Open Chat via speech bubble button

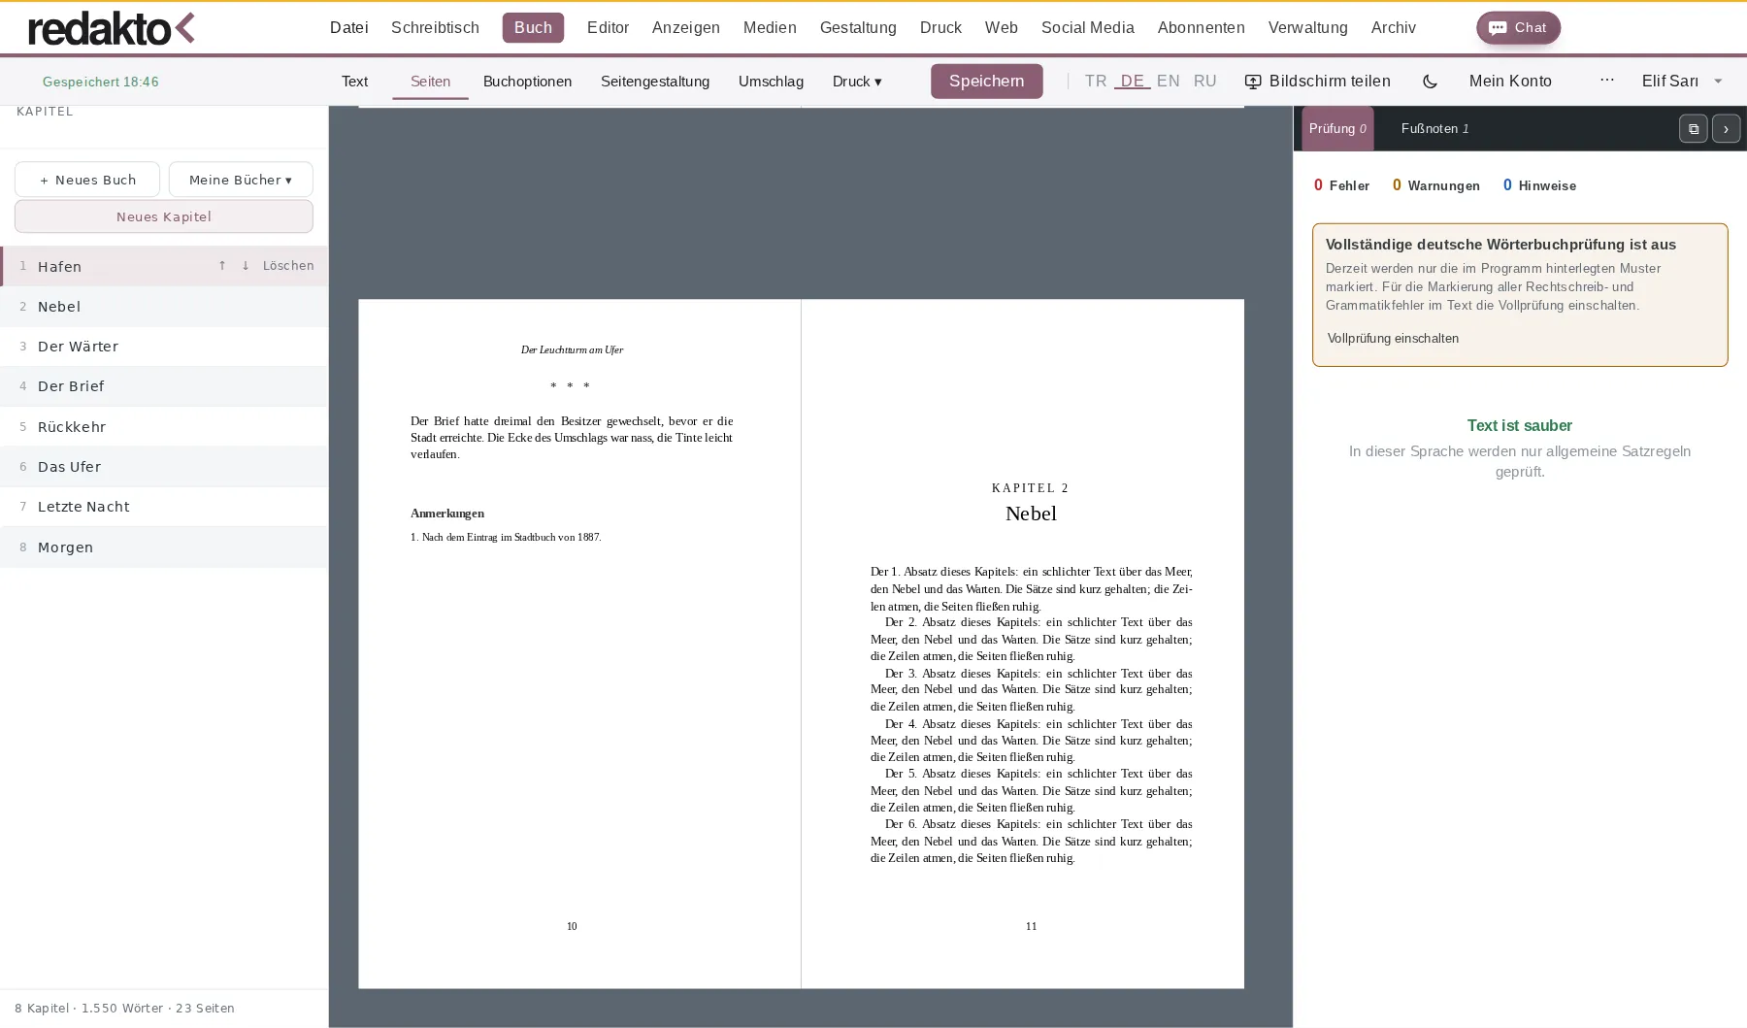point(1518,28)
